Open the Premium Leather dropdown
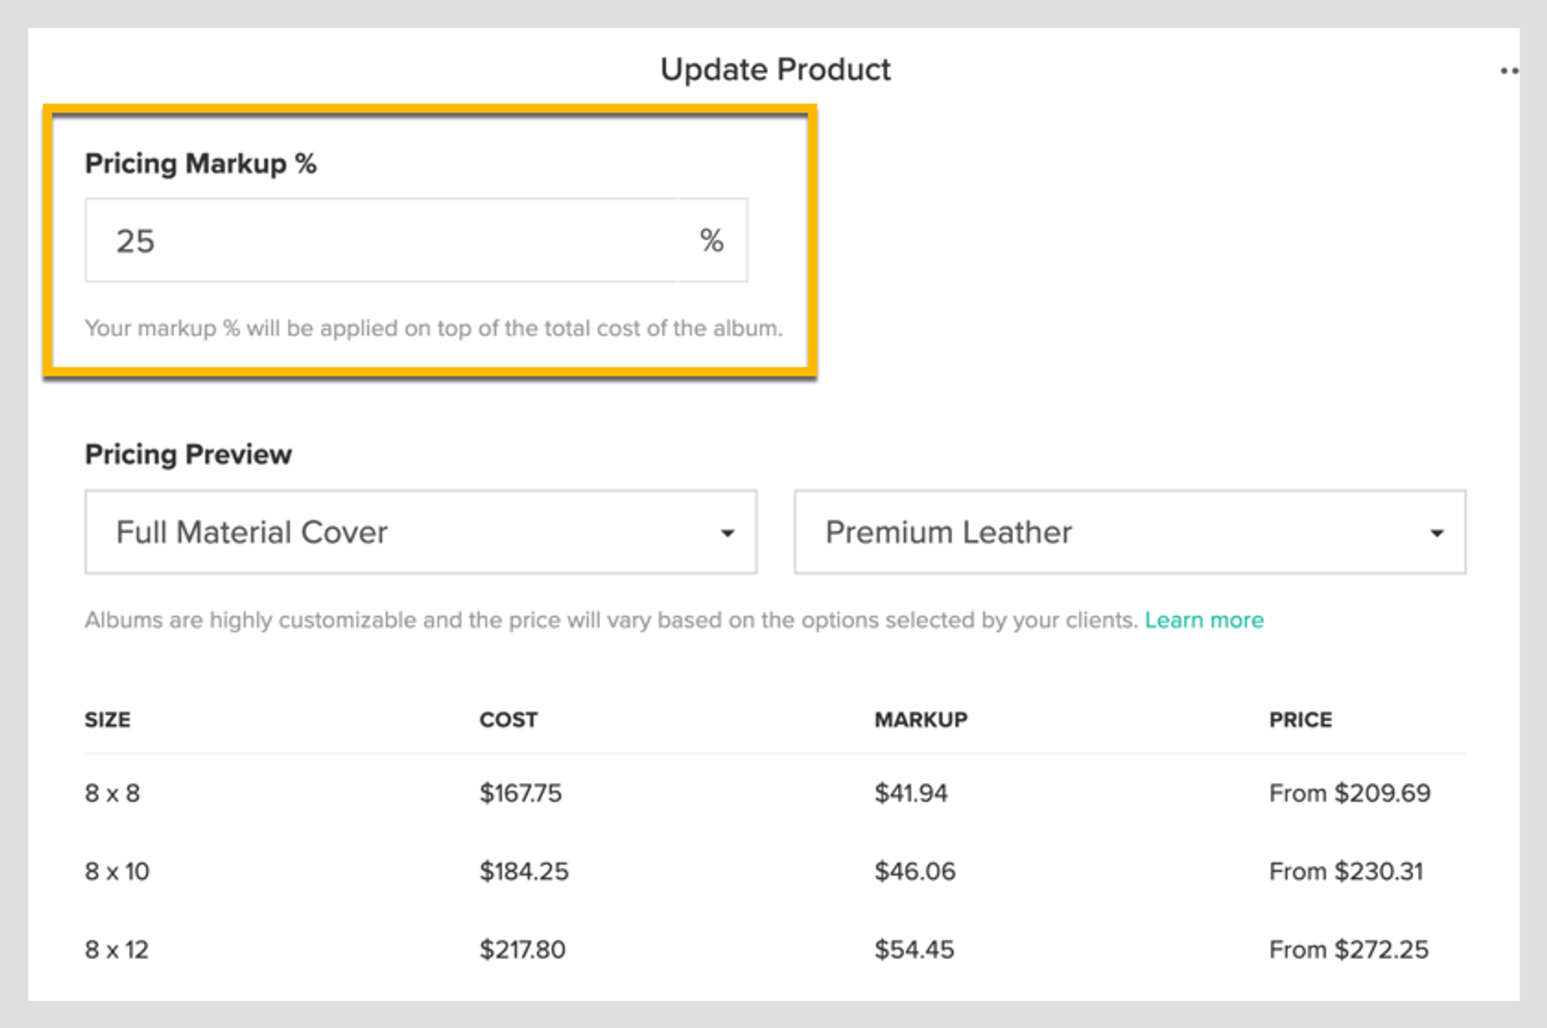1547x1028 pixels. coord(1129,532)
